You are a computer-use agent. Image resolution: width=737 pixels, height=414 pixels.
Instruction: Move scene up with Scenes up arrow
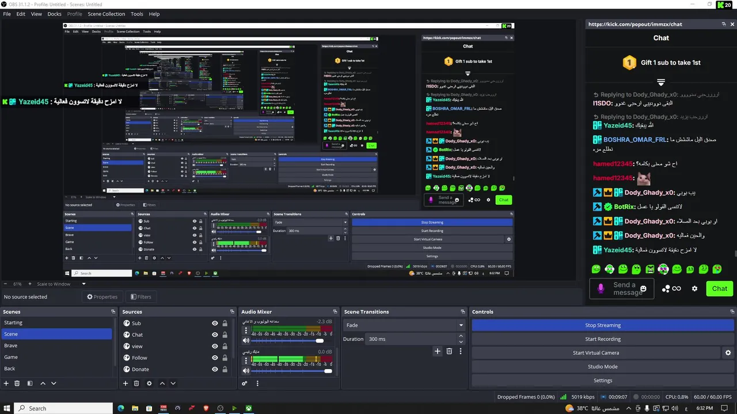pyautogui.click(x=43, y=384)
